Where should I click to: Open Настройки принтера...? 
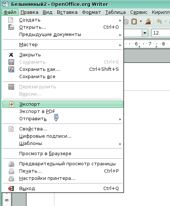point(63,178)
